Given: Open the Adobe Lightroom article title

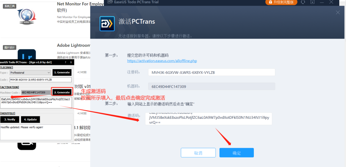Looking at the screenshot, I should (x=74, y=45).
